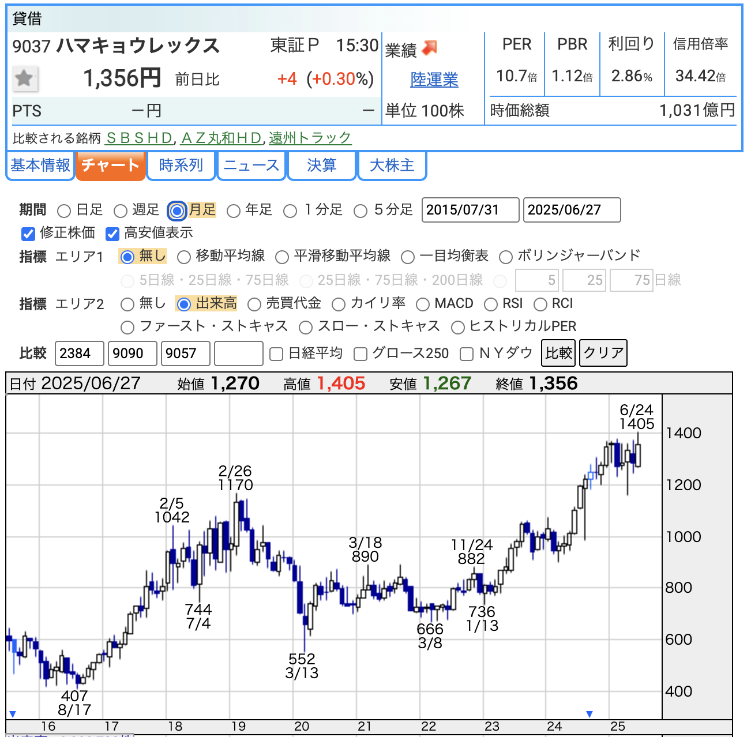Open the チャート tab
This screenshot has width=751, height=737.
111,166
